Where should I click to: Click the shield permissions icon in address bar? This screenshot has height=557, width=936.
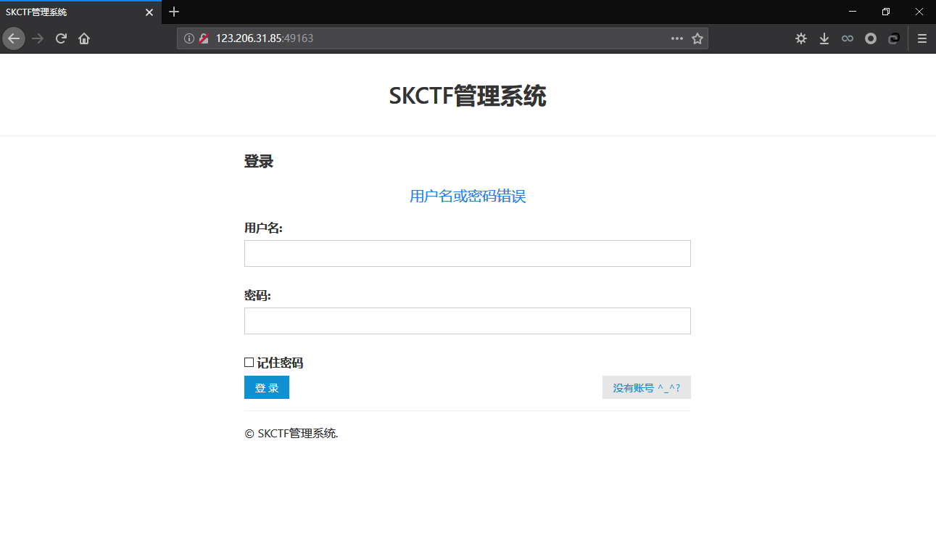203,38
